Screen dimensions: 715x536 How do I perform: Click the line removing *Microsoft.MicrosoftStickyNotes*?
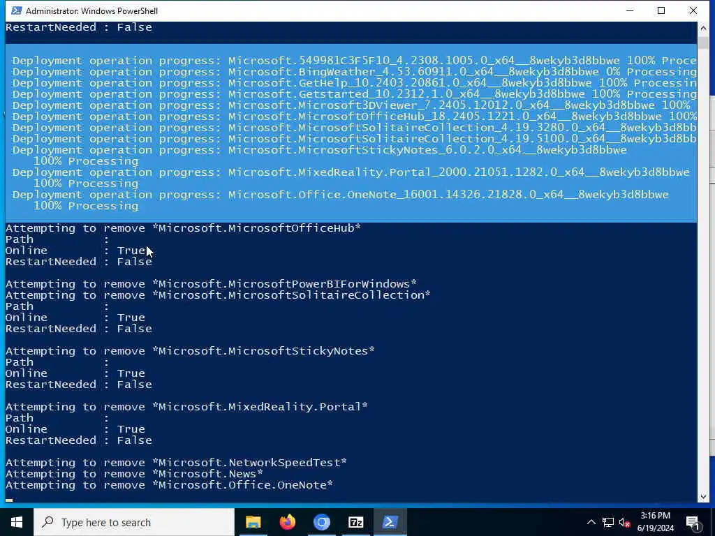190,351
